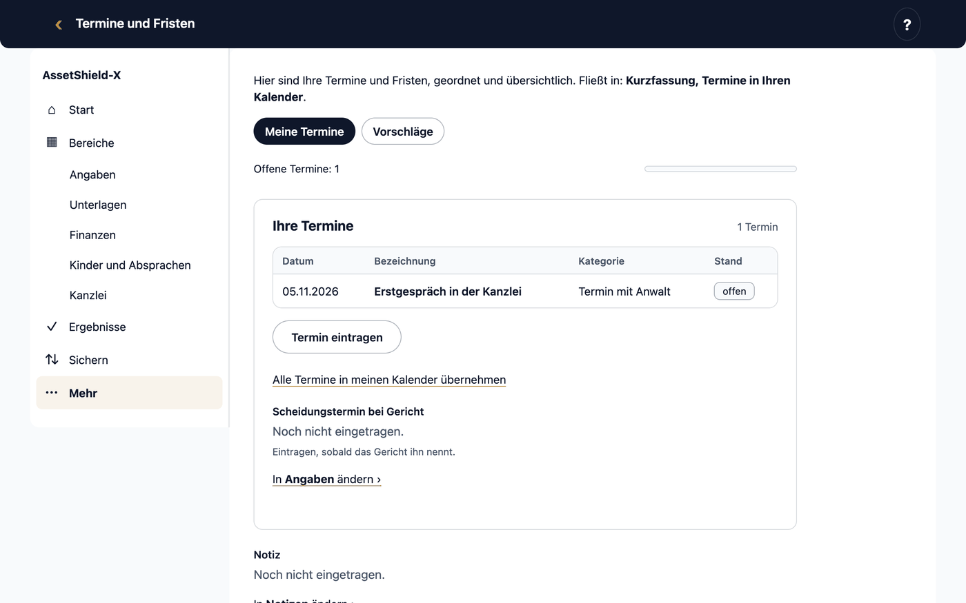This screenshot has width=966, height=603.
Task: Switch to the Meine Termine tab
Action: [304, 132]
